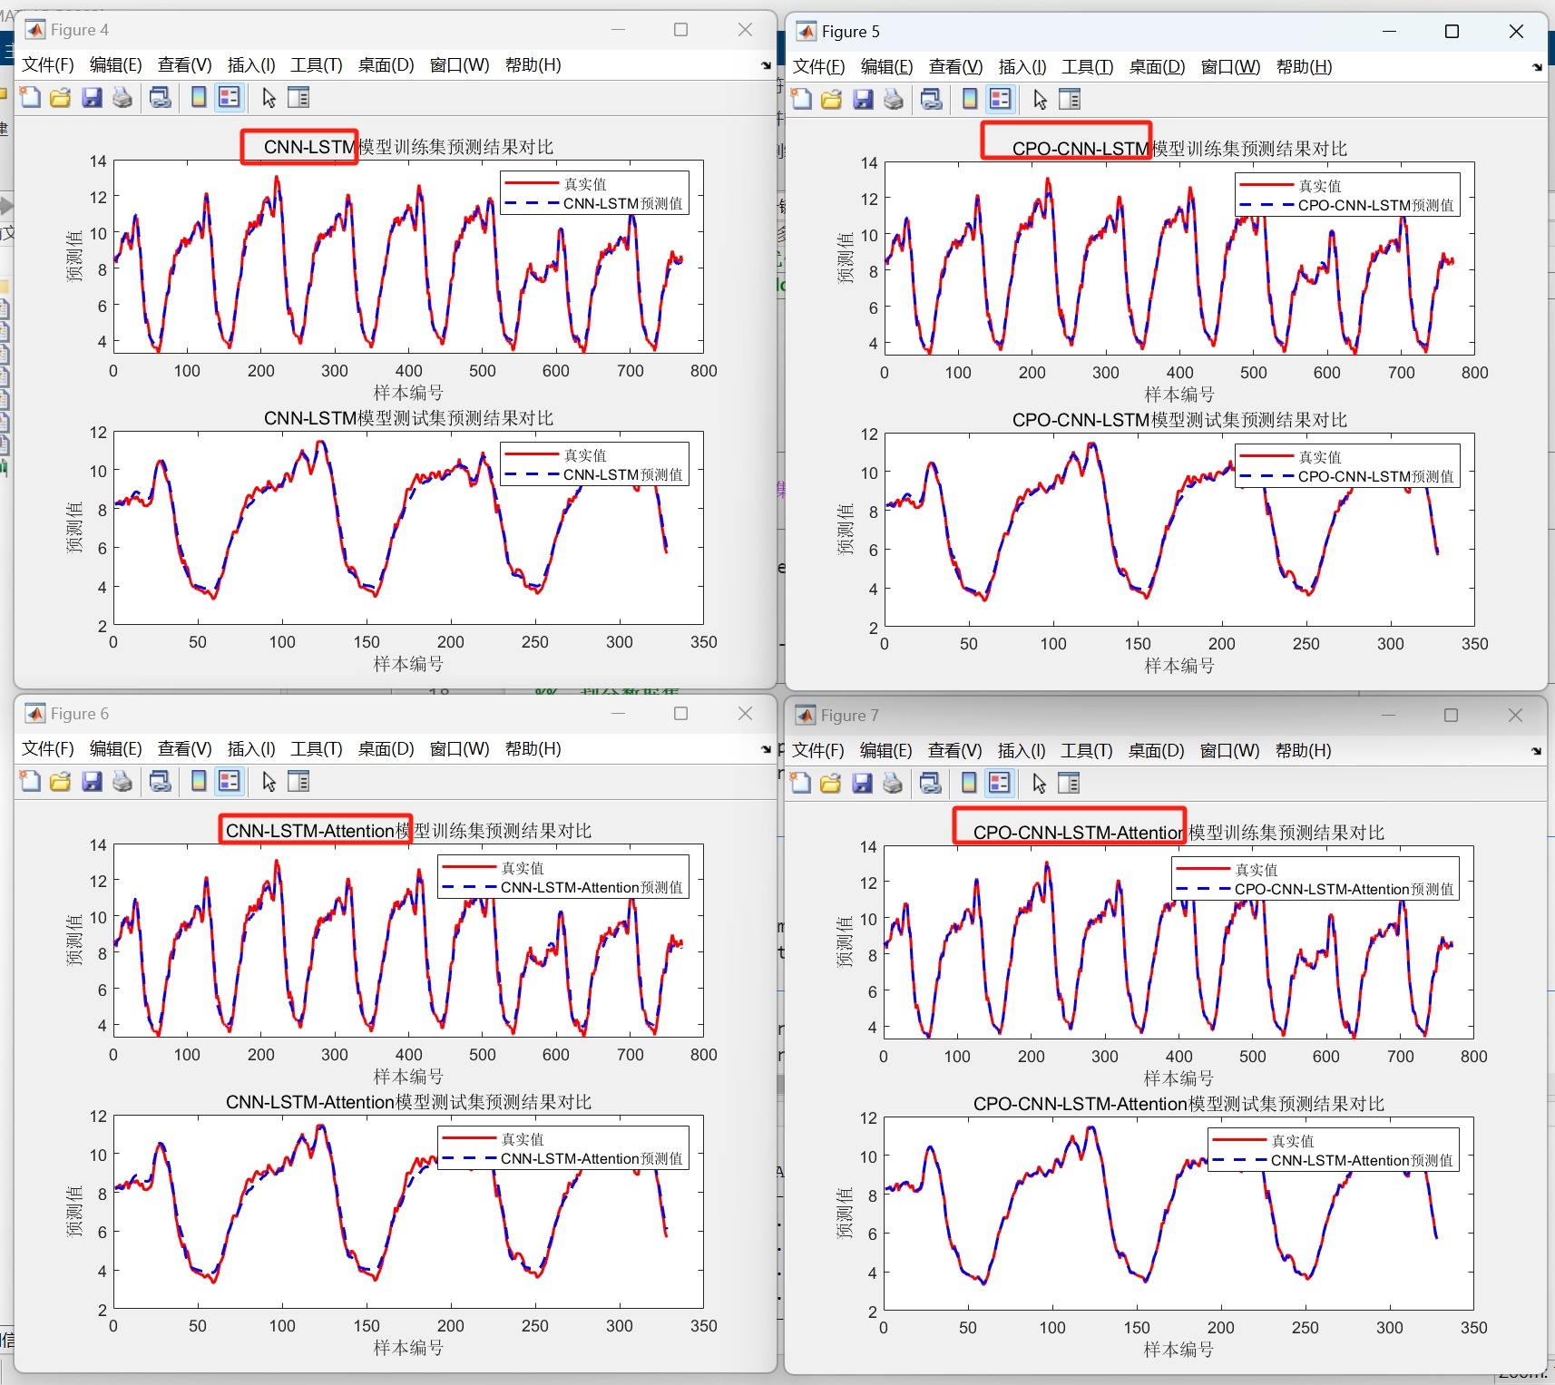Click the dock arrow in Figure 6 menu bar

pos(766,749)
